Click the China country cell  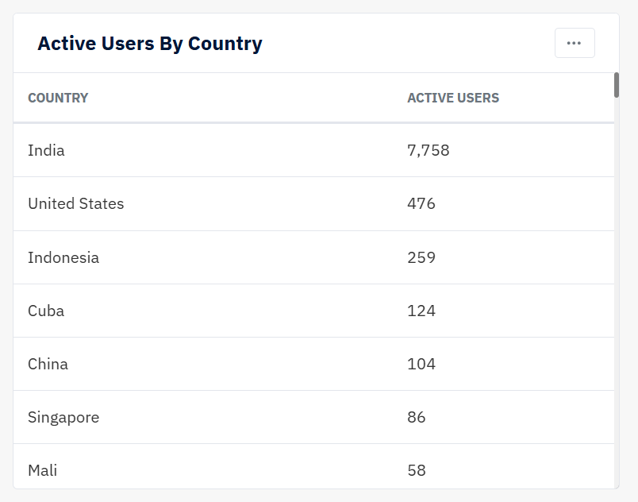(48, 364)
